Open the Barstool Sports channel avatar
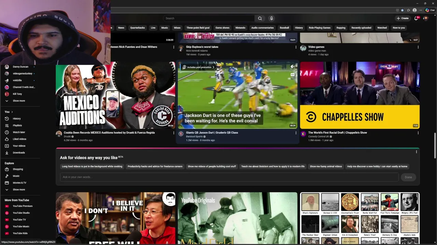The height and width of the screenshot is (245, 437). point(181,134)
